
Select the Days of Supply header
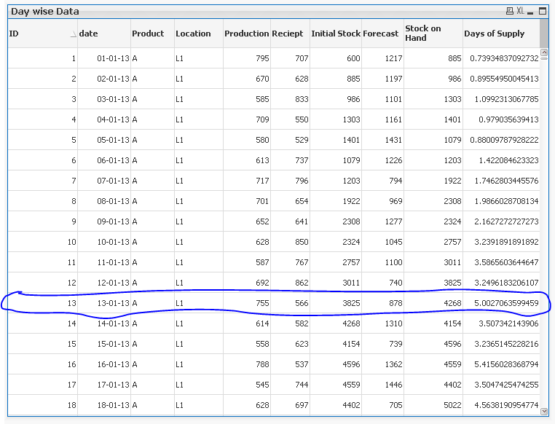click(x=494, y=34)
